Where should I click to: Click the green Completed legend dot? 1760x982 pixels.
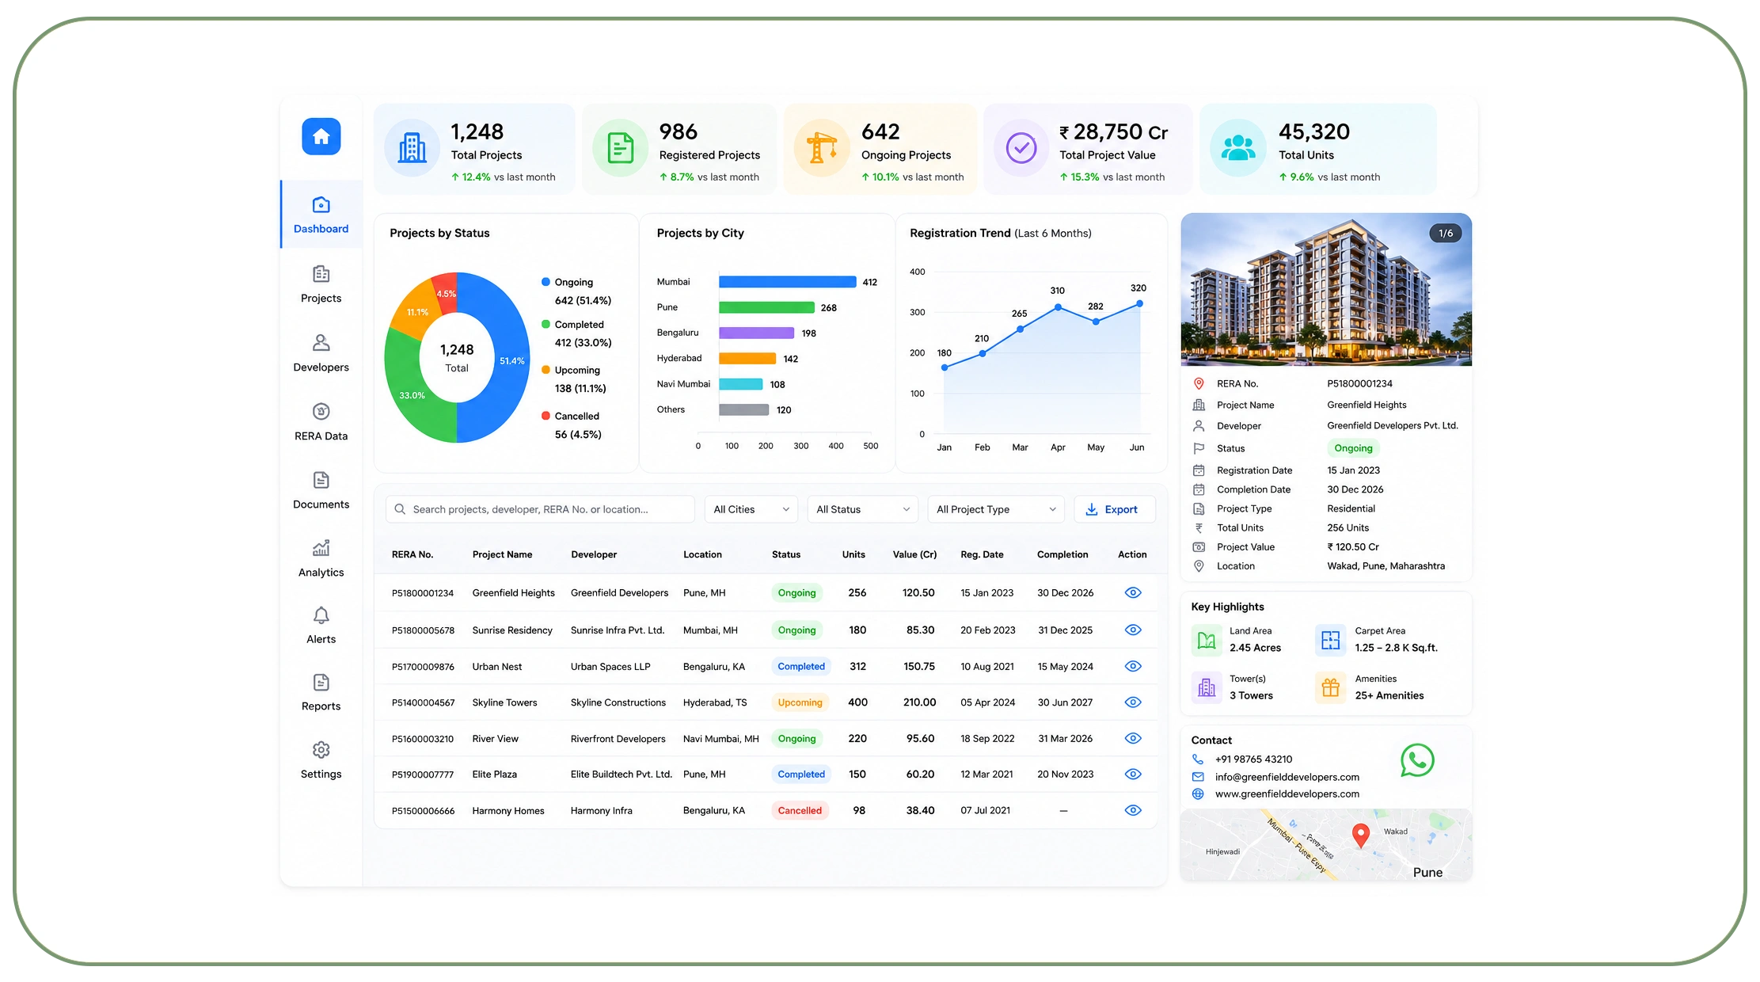click(545, 324)
